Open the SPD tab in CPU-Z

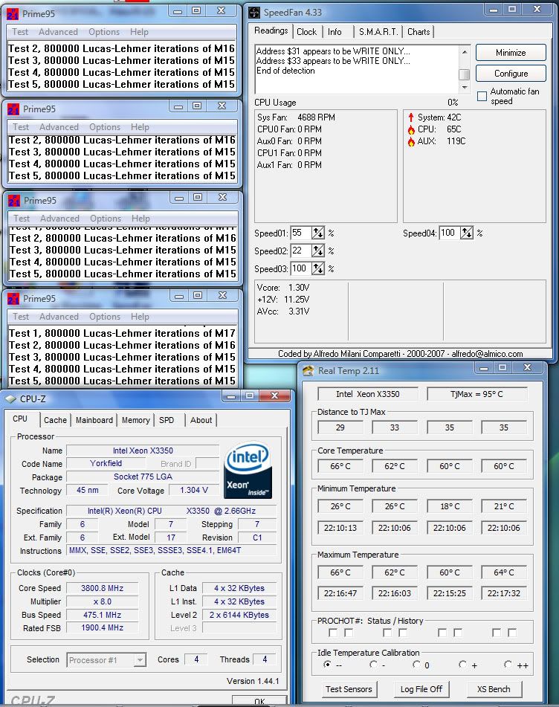[x=167, y=420]
